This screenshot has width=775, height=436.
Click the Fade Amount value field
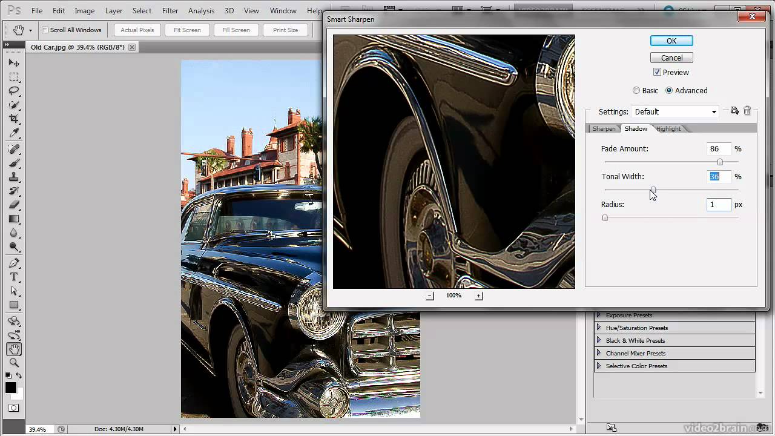tap(719, 148)
